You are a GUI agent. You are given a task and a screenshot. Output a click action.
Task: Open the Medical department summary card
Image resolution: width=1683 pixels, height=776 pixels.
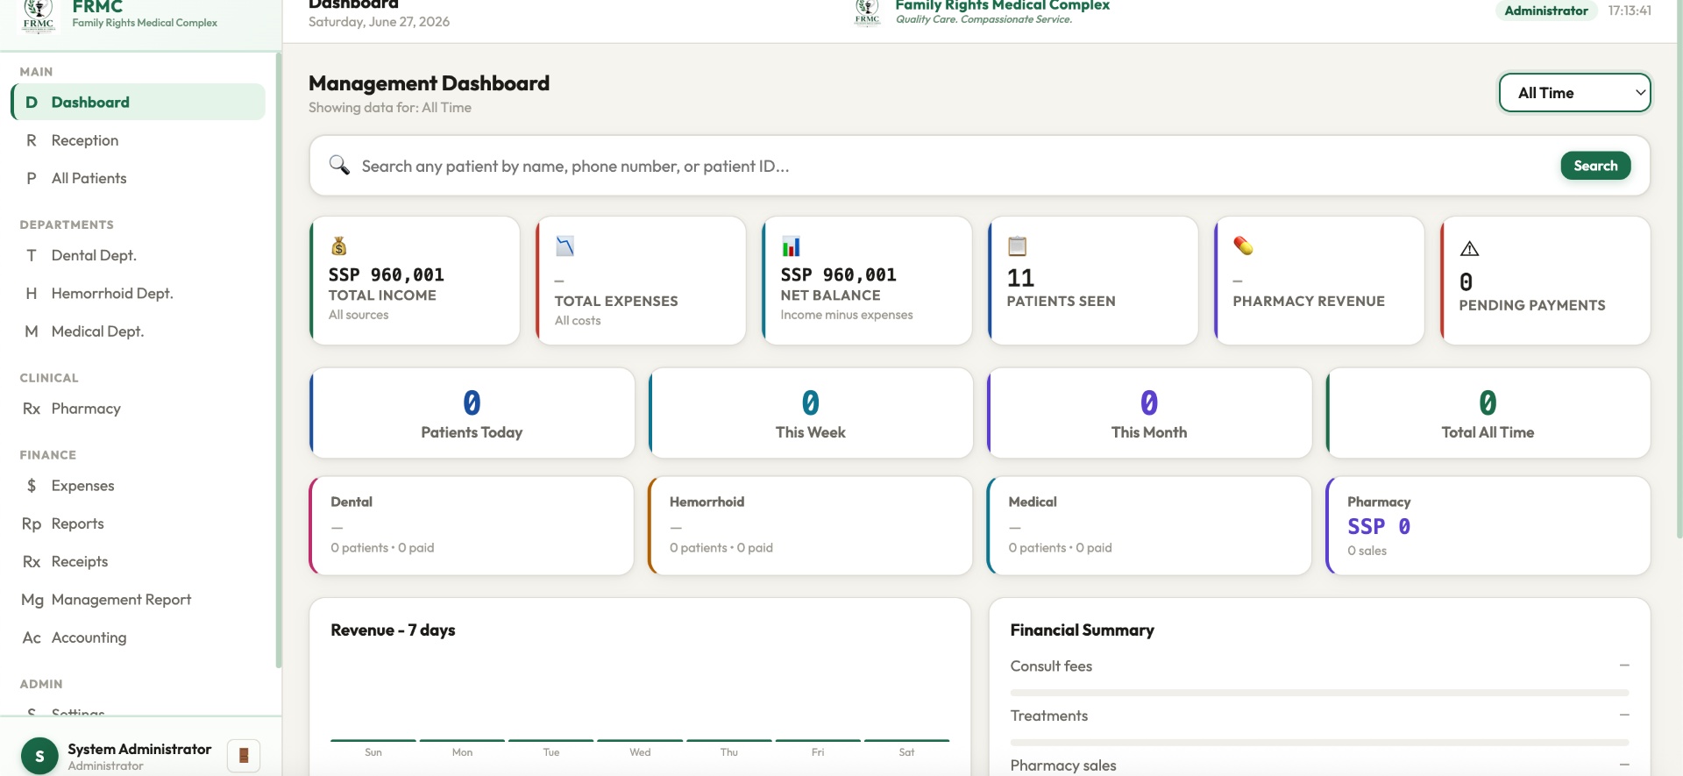(1149, 525)
